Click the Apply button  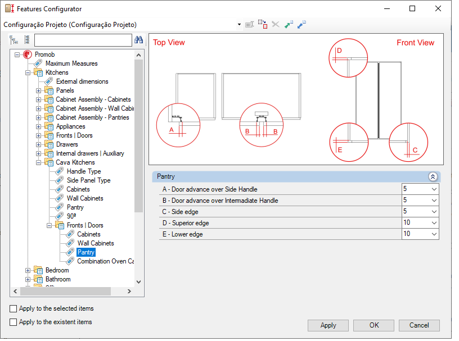328,325
